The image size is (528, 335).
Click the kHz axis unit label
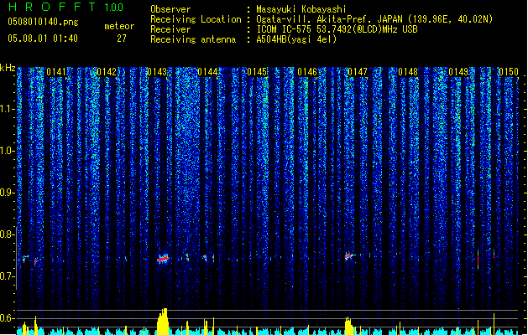click(8, 68)
